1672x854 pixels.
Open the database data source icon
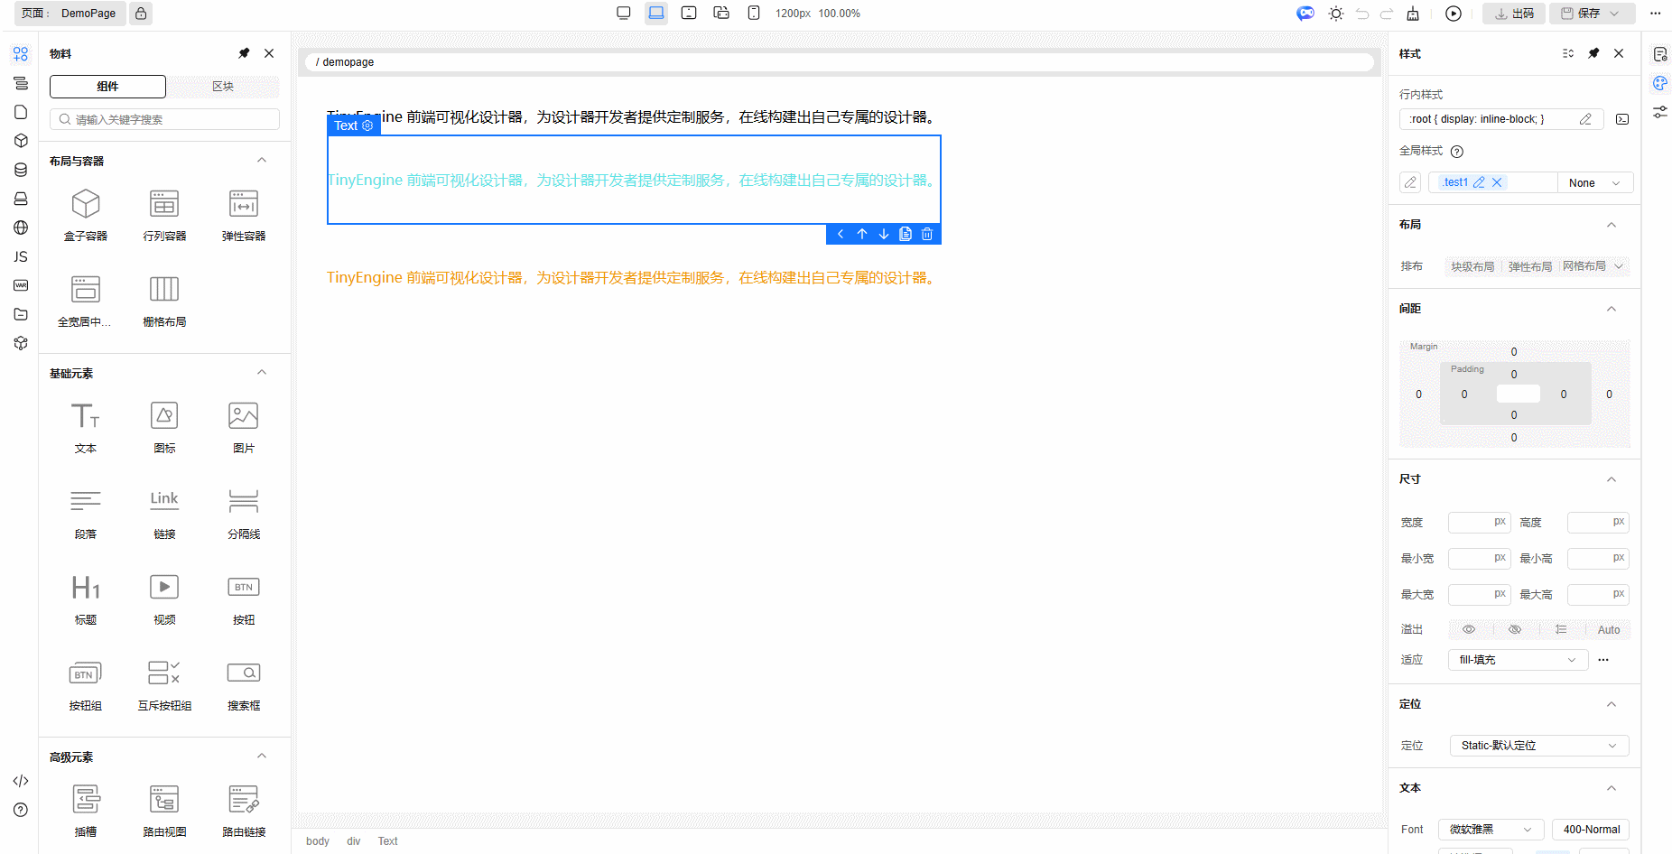click(21, 170)
